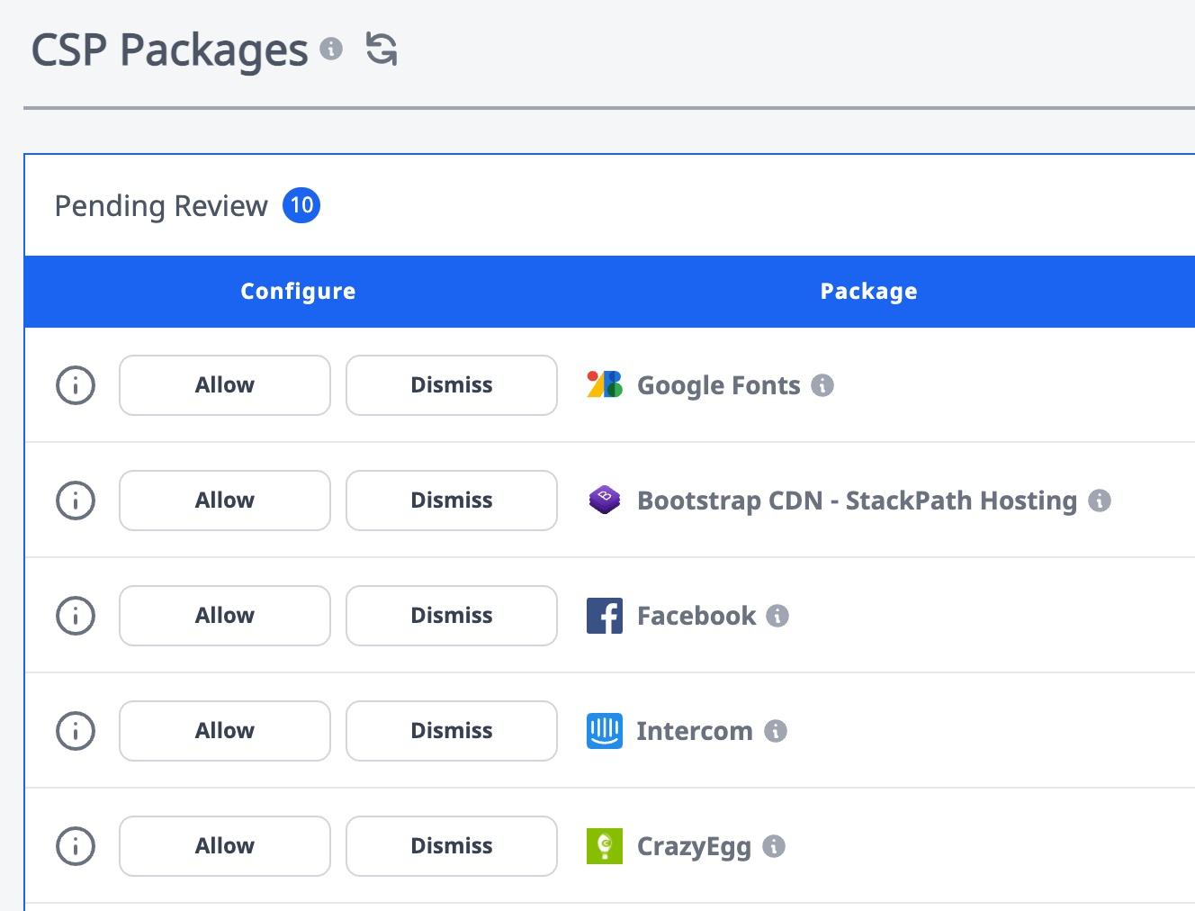Click the Intercom logo icon
Image resolution: width=1195 pixels, height=911 pixels.
pyautogui.click(x=605, y=731)
